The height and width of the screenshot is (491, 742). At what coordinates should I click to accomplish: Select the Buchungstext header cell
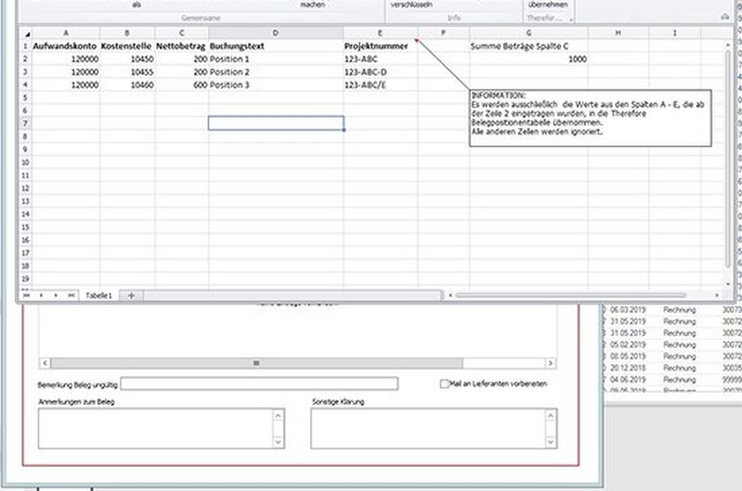point(275,45)
